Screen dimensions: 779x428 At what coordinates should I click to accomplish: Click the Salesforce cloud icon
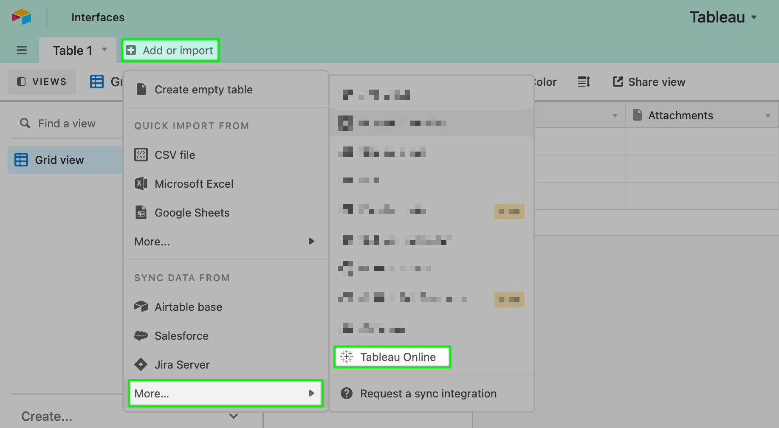click(x=141, y=335)
